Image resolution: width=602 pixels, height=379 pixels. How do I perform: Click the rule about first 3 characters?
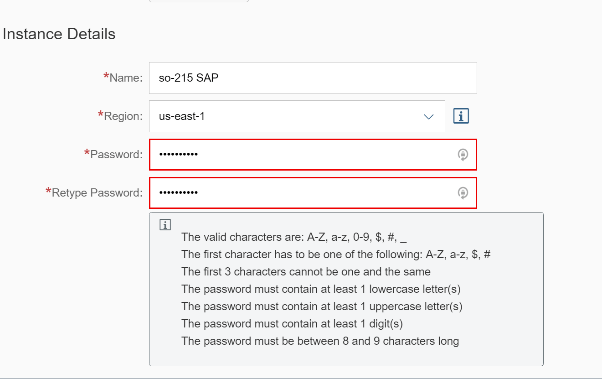point(306,272)
